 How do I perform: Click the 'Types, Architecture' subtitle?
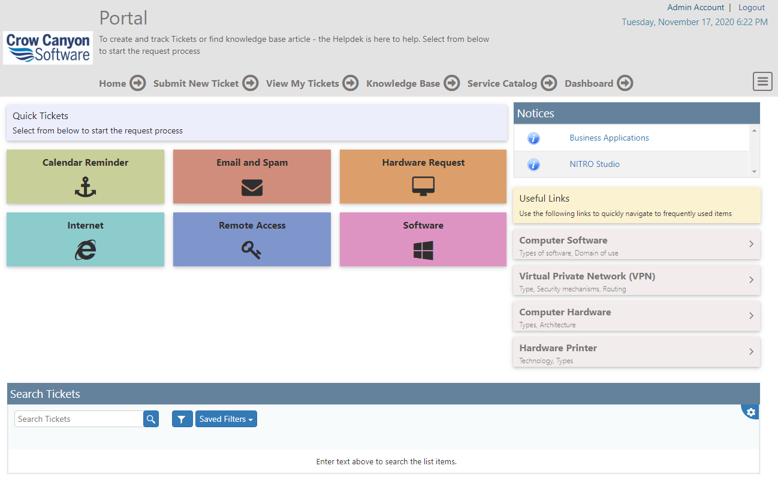[547, 325]
